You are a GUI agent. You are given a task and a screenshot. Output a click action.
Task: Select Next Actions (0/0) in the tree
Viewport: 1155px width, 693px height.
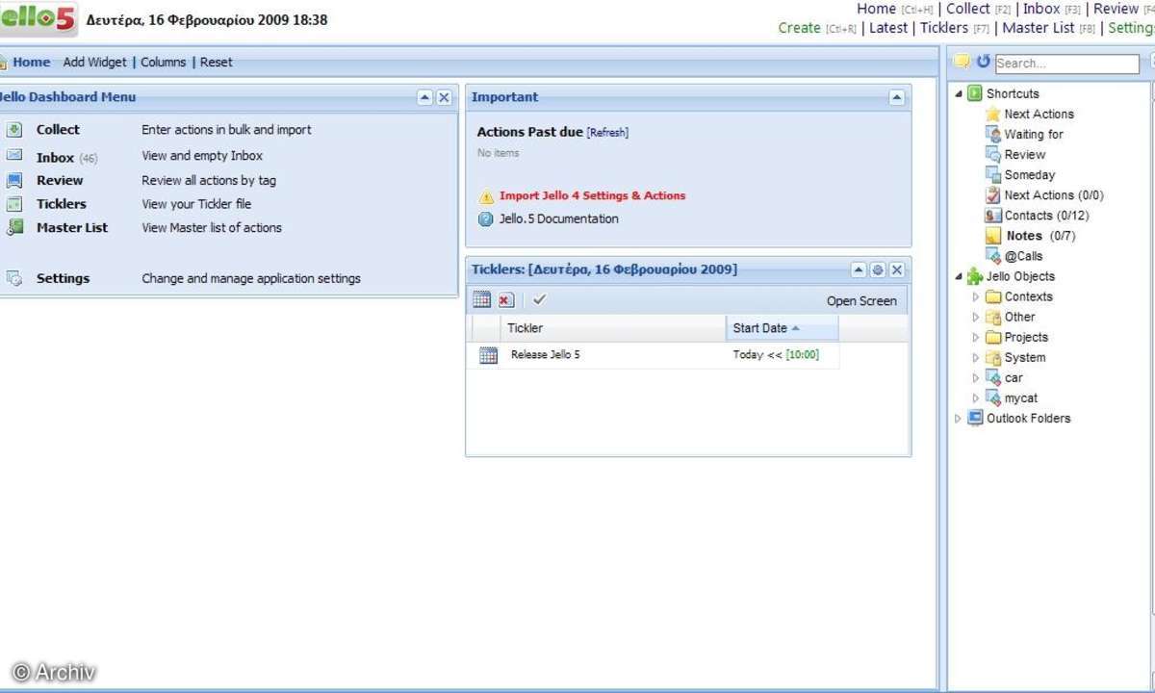click(1054, 195)
